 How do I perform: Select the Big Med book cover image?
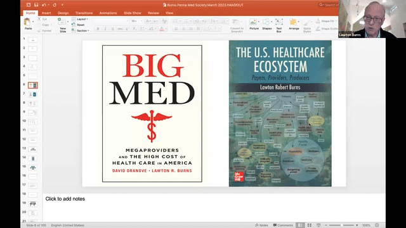click(152, 113)
